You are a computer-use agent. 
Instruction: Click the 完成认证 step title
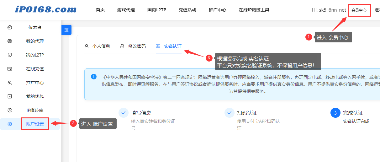coord(353,113)
